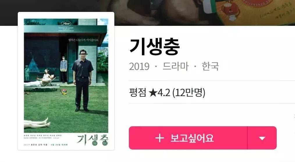Viewport: 295px width, 162px height.
Task: Click the person reclining on the lounger
Action: [x=40, y=79]
